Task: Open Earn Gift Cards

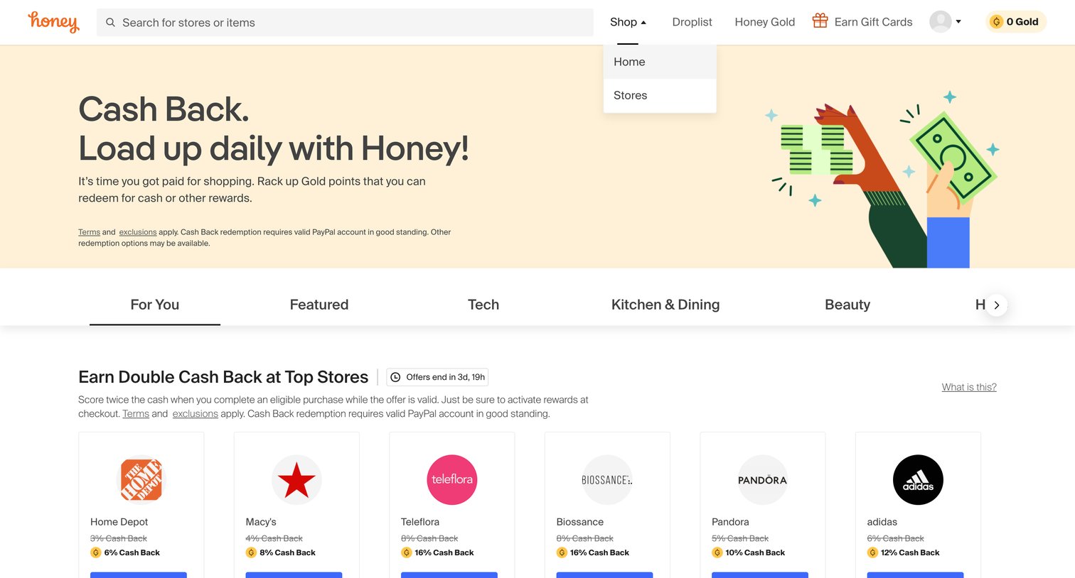Action: [862, 22]
